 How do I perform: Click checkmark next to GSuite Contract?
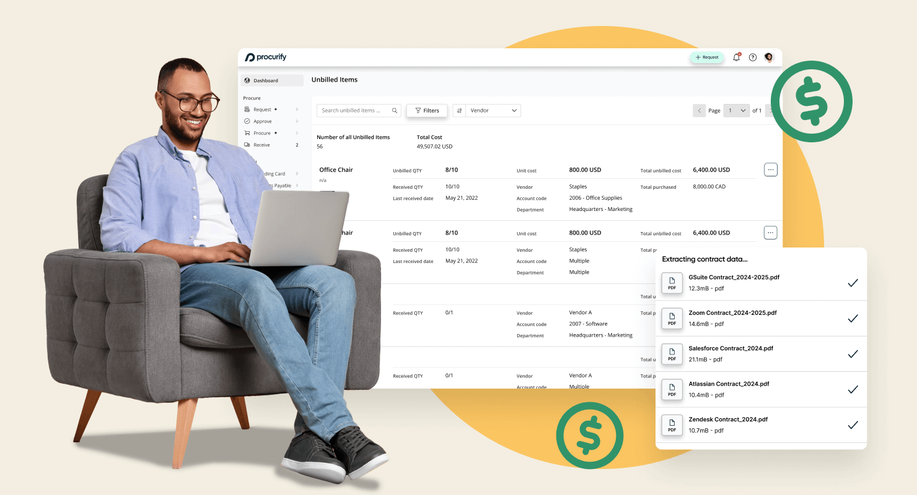coord(853,283)
